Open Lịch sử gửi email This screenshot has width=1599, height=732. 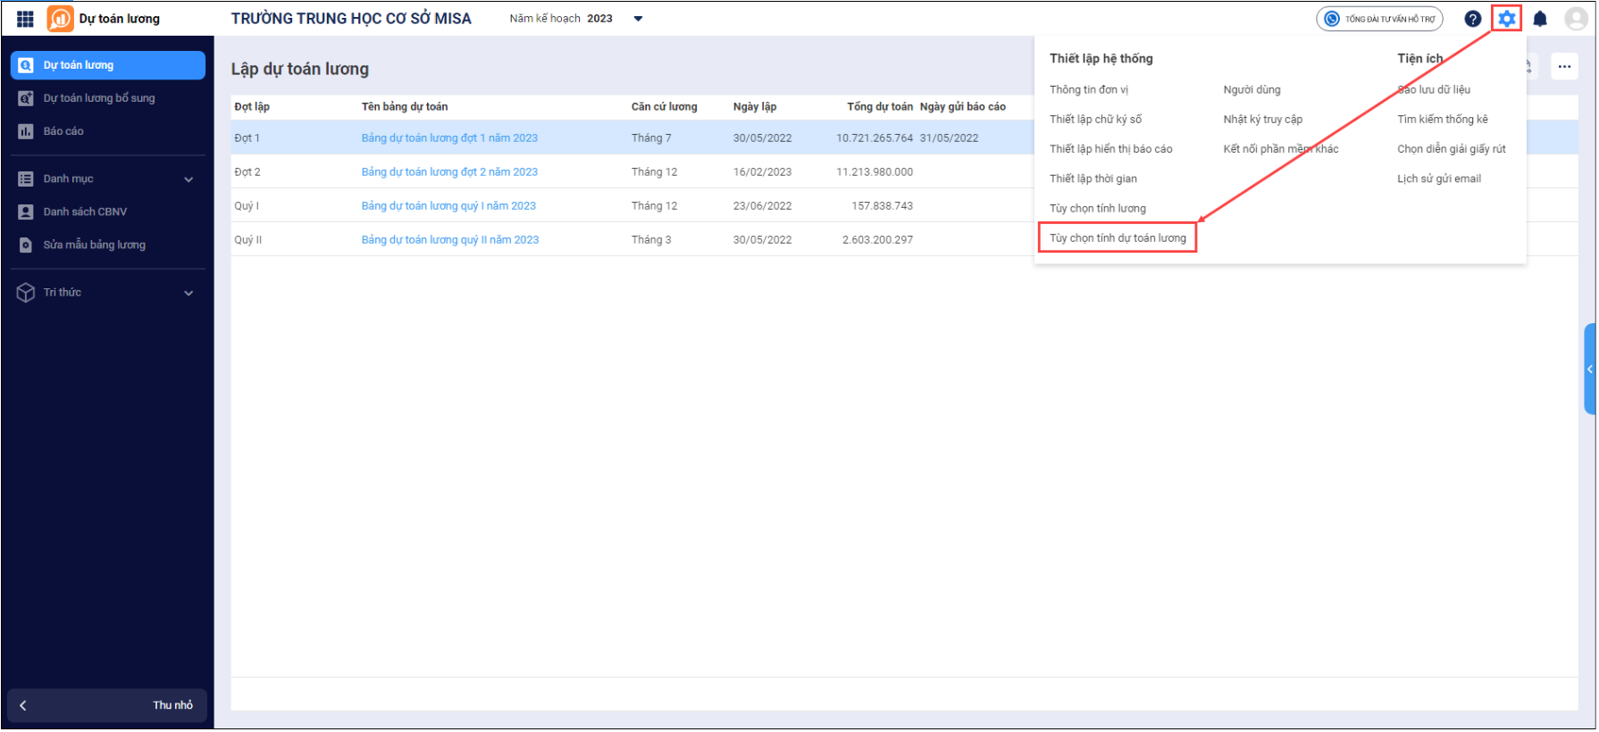1438,179
